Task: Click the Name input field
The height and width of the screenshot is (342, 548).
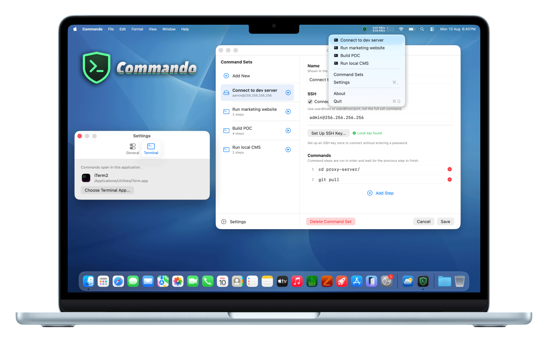Action: (380, 80)
